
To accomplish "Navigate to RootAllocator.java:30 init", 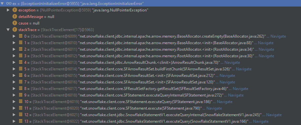I will (266, 56).
